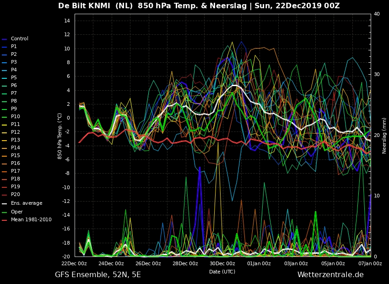Click the Neerslag (mm) right axis title
The image size is (389, 284).
[384, 136]
